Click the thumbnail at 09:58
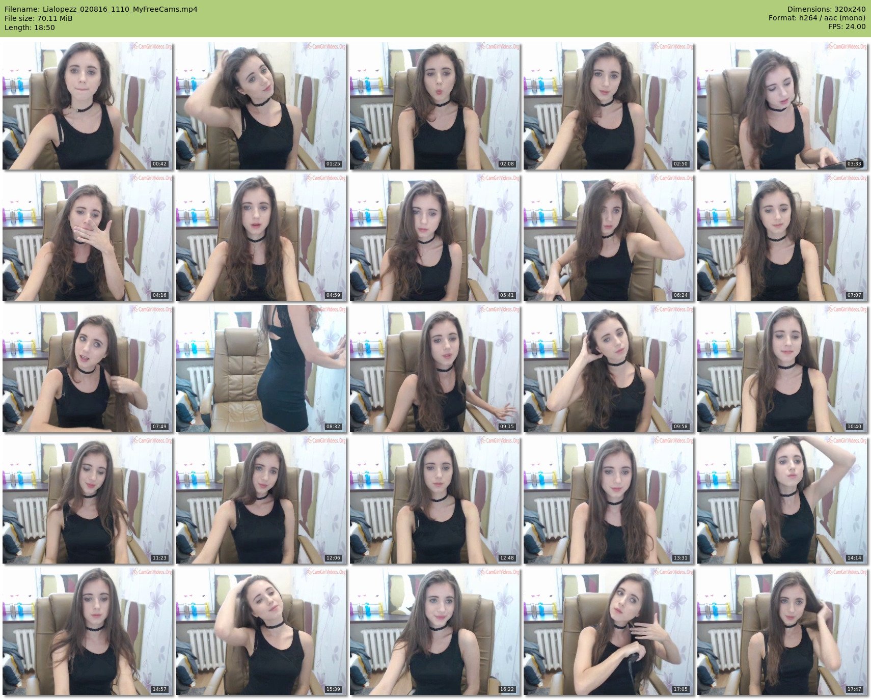 coord(609,369)
